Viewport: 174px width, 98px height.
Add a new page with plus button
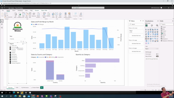pos(42,88)
